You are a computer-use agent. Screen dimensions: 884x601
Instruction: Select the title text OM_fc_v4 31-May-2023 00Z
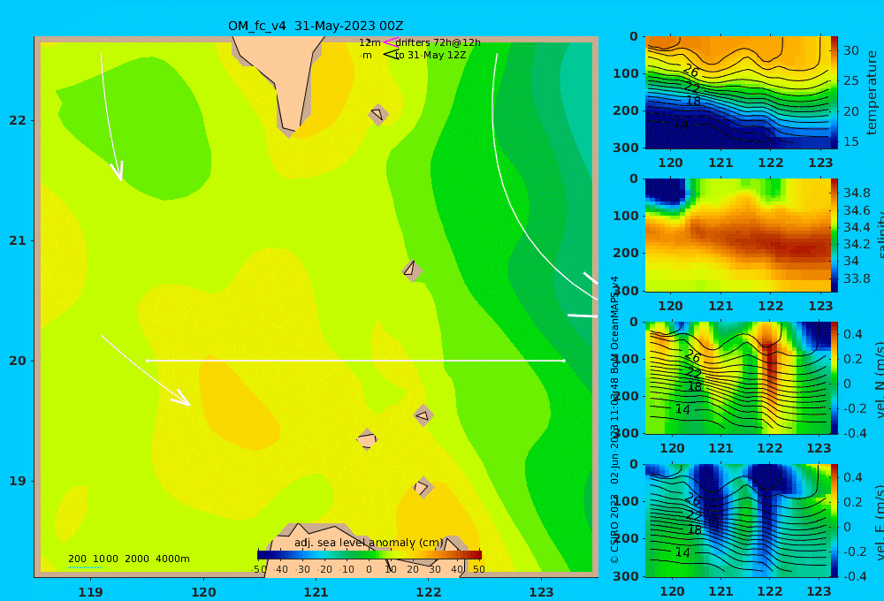316,26
